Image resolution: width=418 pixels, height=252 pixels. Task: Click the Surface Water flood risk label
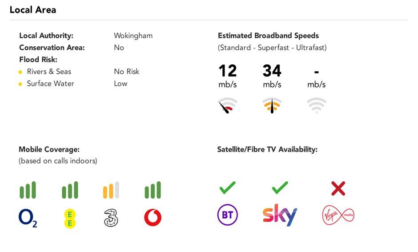50,84
